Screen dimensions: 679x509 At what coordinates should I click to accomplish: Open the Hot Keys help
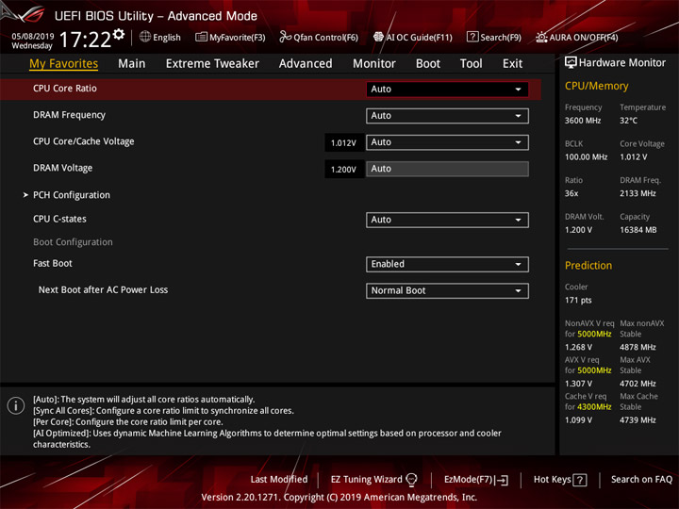pyautogui.click(x=560, y=480)
